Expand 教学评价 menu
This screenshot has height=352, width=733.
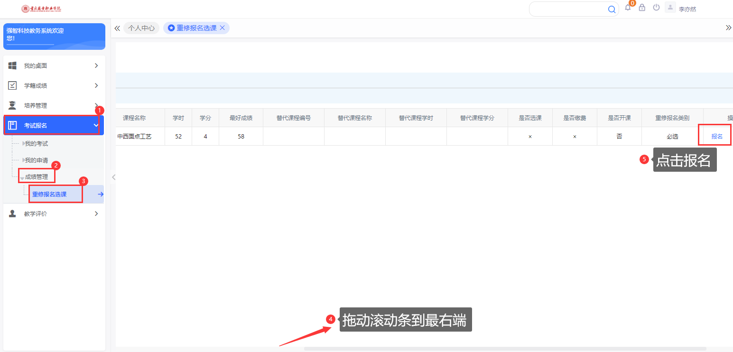click(x=54, y=213)
